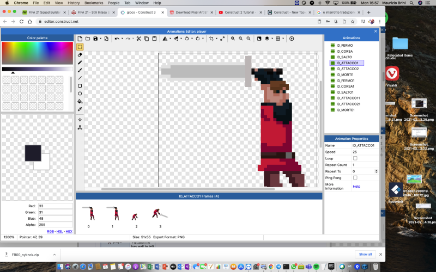Select the ID_ATTACCO2 animation

347,69
